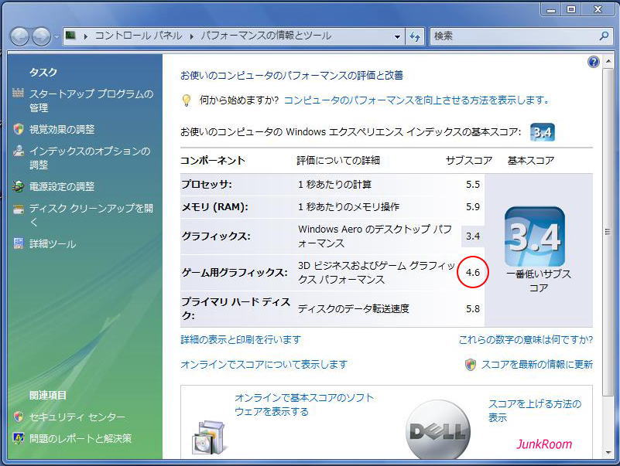The width and height of the screenshot is (620, 466).
Task: Click the vertical scrollbar thumb
Action: tap(608, 232)
